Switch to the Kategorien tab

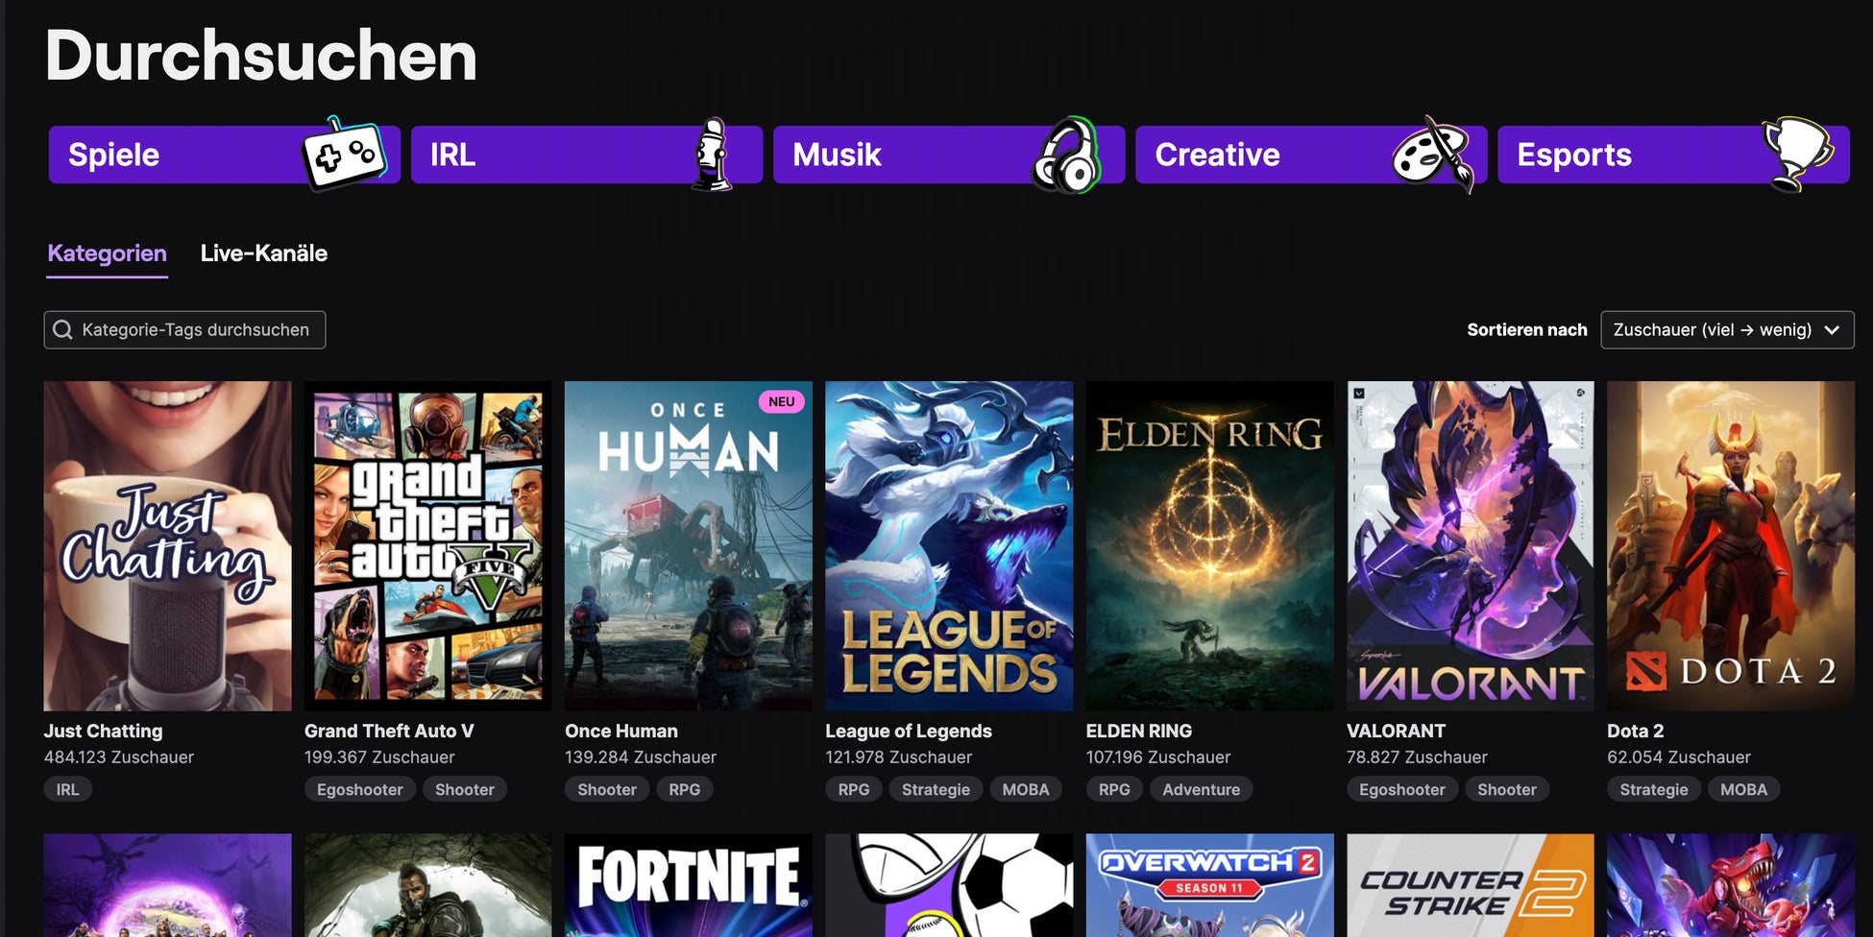(108, 253)
